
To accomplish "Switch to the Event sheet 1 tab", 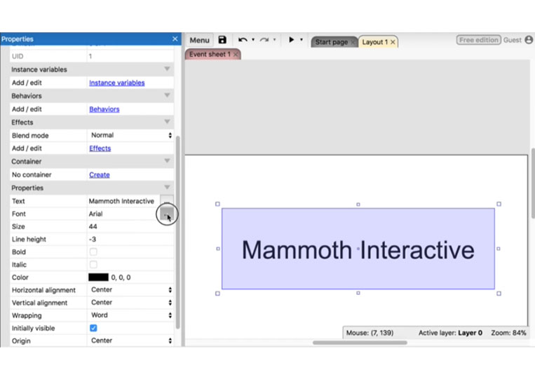I will click(x=210, y=54).
